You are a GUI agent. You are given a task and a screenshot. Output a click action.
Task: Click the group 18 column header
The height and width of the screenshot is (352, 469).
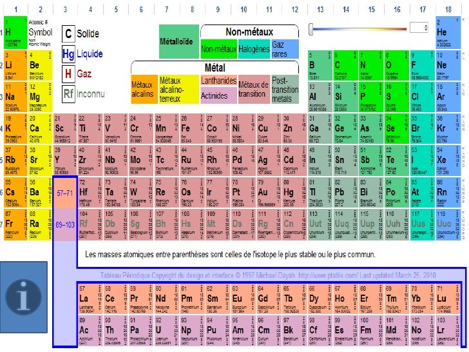point(448,10)
